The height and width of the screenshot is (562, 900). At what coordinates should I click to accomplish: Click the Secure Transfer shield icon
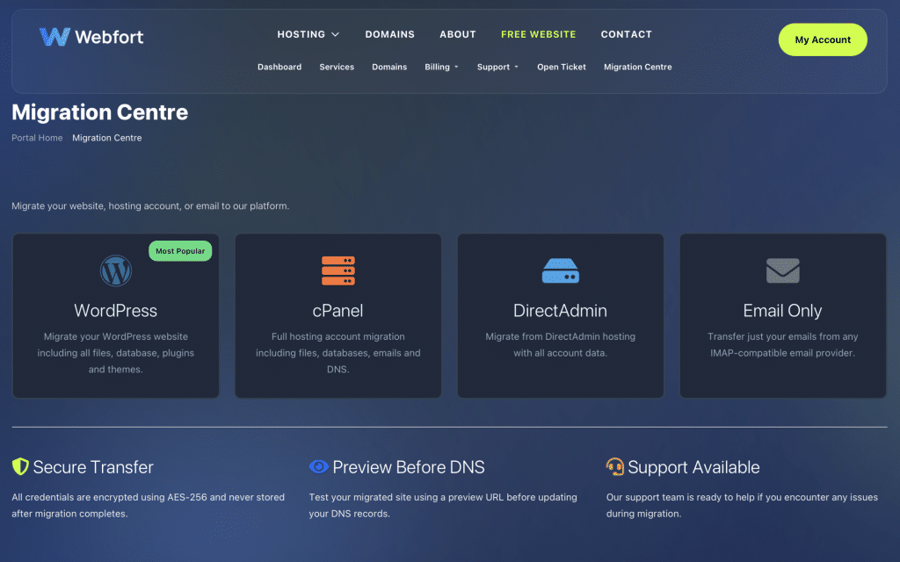point(20,466)
